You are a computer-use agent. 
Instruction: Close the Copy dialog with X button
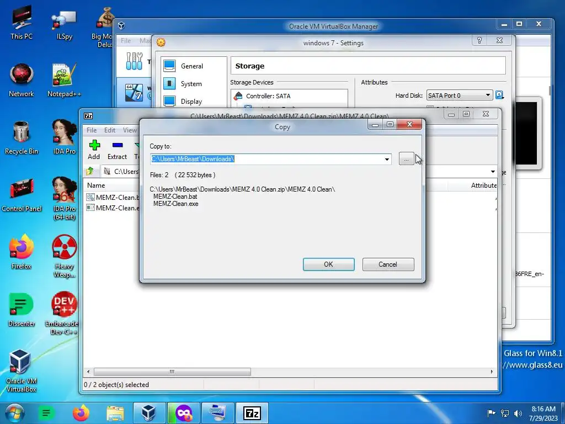pos(410,124)
